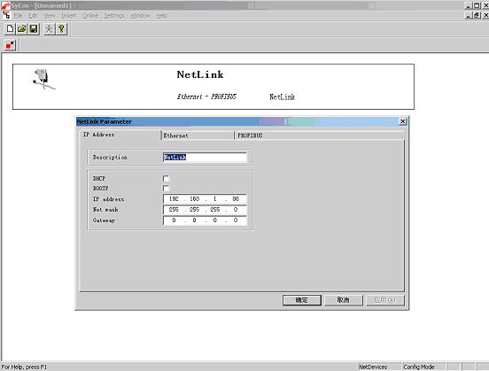Viewport: 489px width, 371px height.
Task: Close the NetLink Parameter dialog
Action: coord(402,121)
